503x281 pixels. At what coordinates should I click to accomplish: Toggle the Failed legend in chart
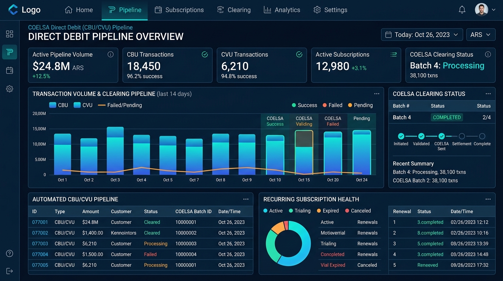pos(332,105)
